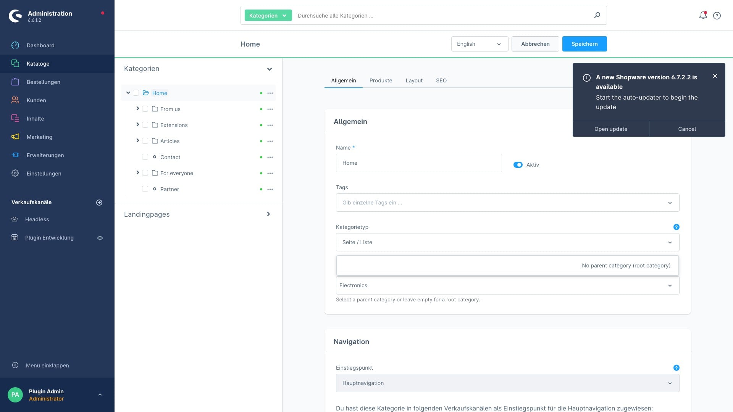733x412 pixels.
Task: Click the Speichern button
Action: [x=584, y=44]
